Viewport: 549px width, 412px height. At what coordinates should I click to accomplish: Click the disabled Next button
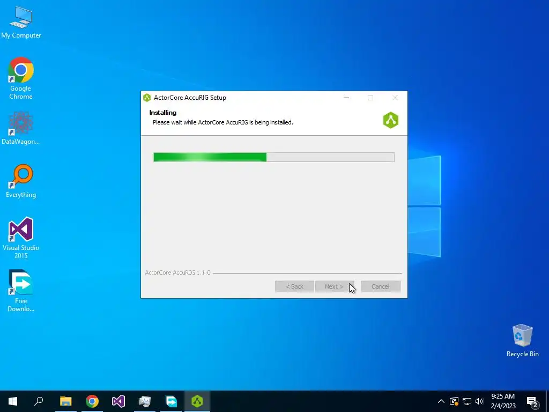pyautogui.click(x=335, y=286)
